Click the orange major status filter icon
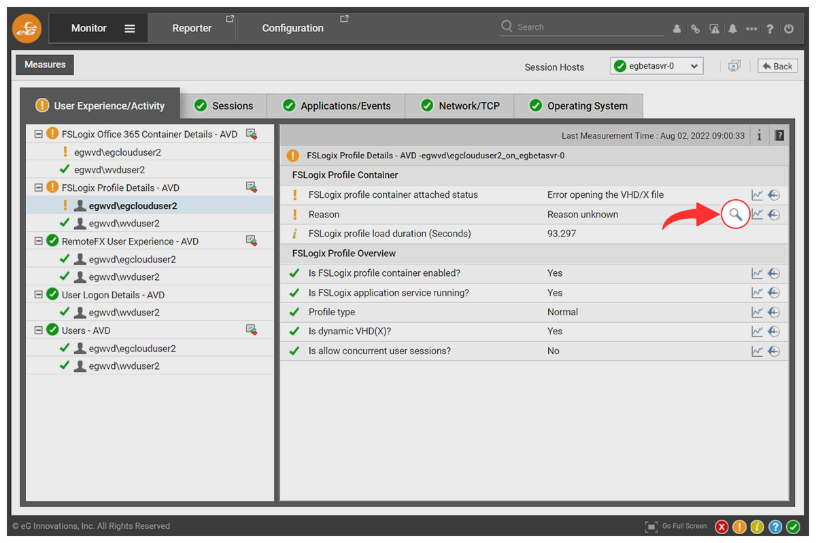 [x=739, y=527]
